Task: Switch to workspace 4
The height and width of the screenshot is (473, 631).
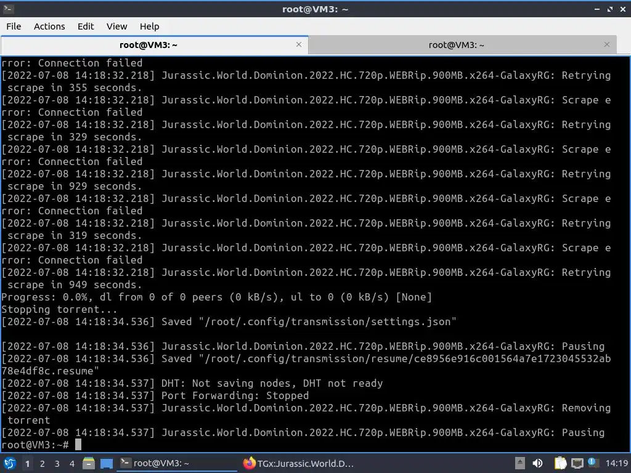Action: point(72,464)
